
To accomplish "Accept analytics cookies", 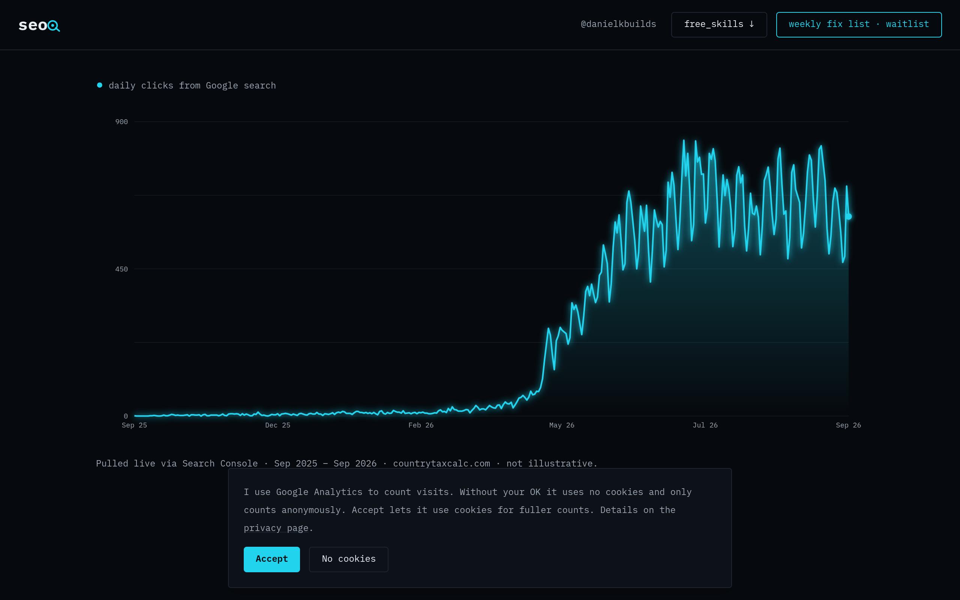I will tap(272, 559).
